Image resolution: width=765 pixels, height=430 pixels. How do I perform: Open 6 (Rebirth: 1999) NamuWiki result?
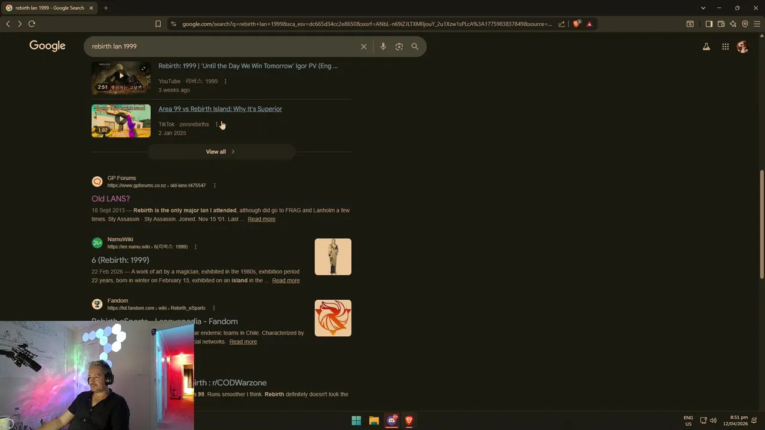(120, 260)
